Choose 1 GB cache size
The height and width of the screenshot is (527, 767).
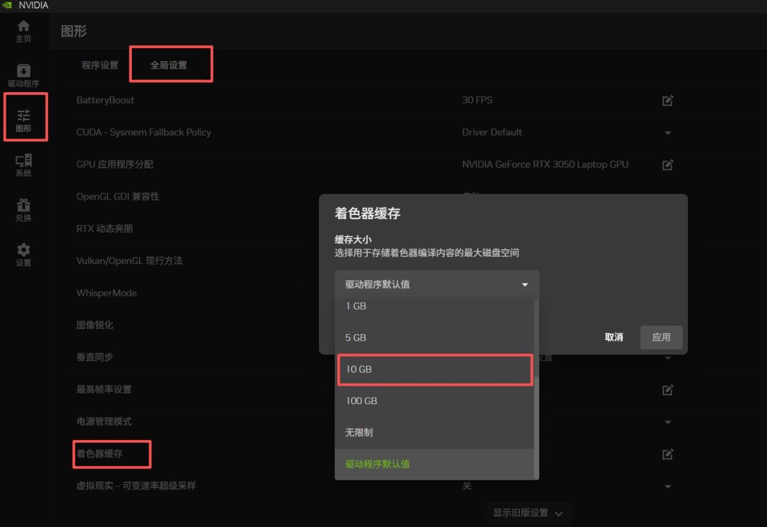click(434, 307)
